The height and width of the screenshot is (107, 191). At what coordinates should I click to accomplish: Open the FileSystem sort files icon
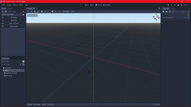coord(23,64)
